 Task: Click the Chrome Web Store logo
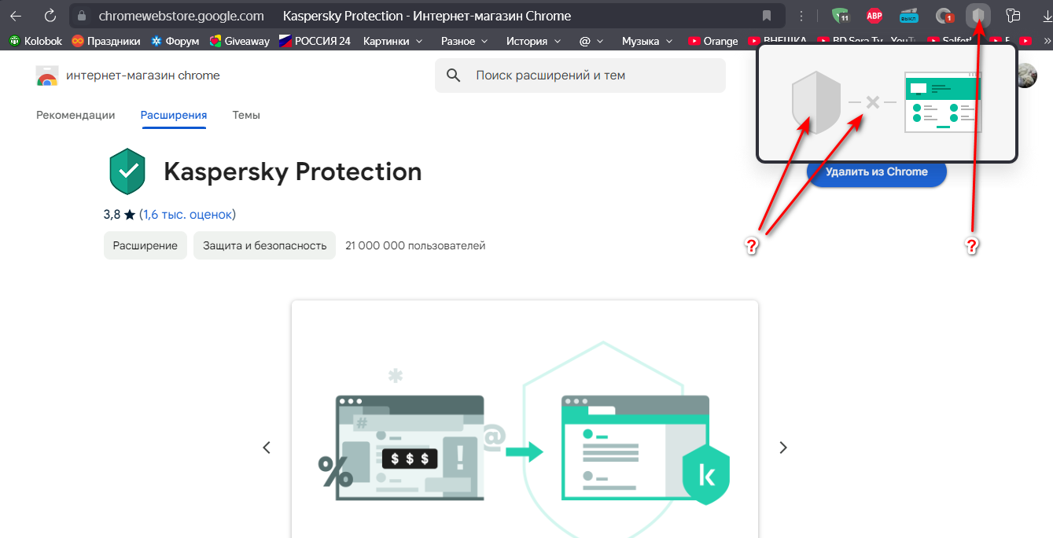pos(47,76)
